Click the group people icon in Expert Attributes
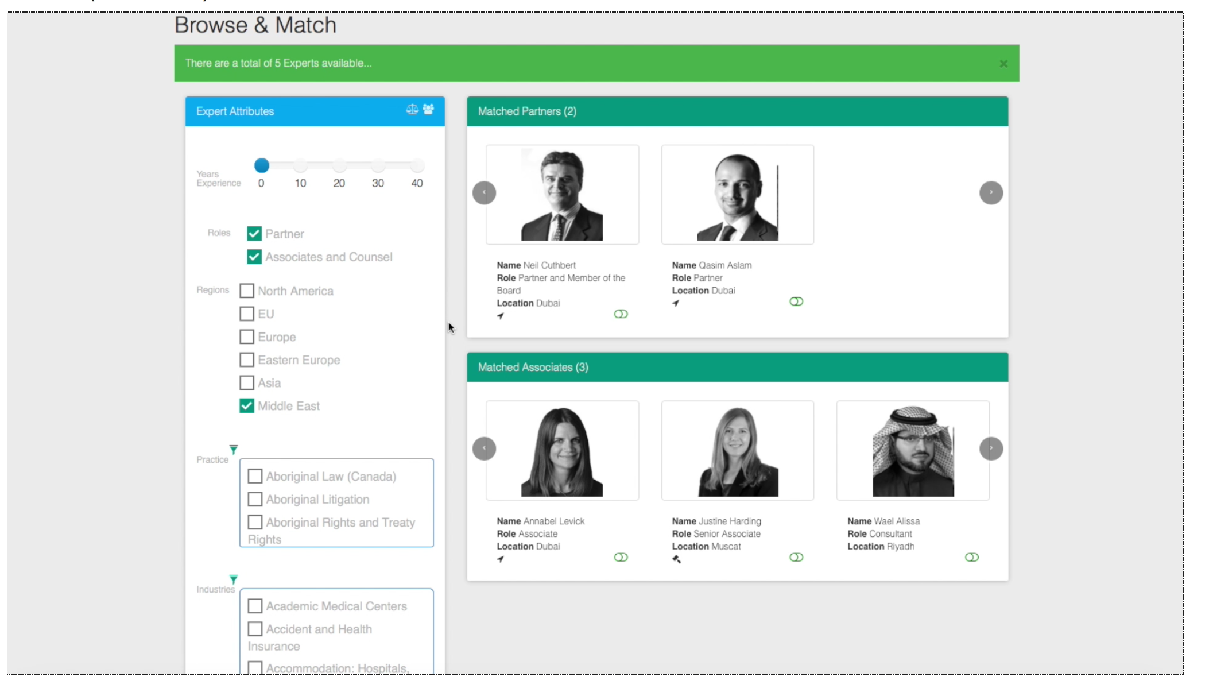 click(428, 109)
